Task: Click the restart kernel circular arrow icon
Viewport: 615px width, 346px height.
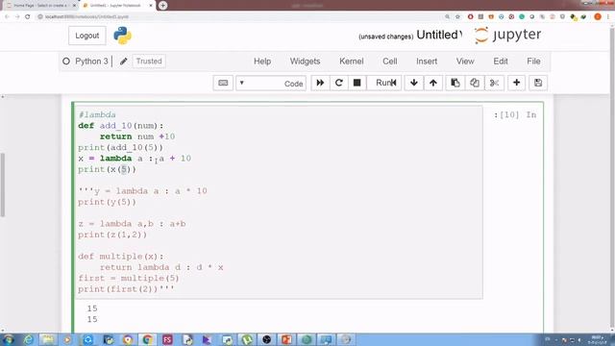Action: coord(339,83)
